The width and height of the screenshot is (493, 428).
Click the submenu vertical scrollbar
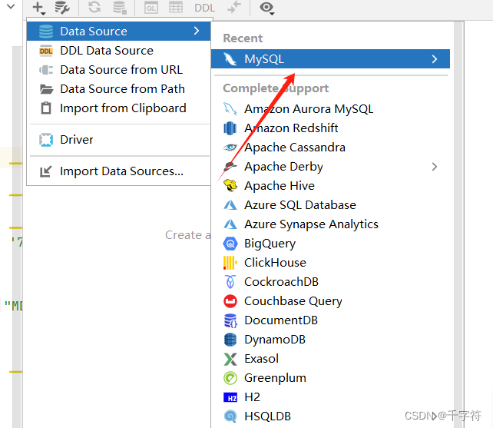[x=458, y=224]
